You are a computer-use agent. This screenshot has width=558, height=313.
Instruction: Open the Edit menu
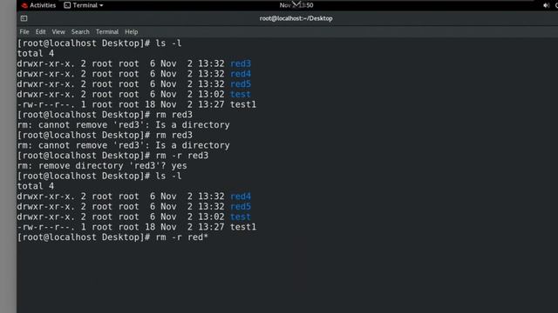point(40,32)
